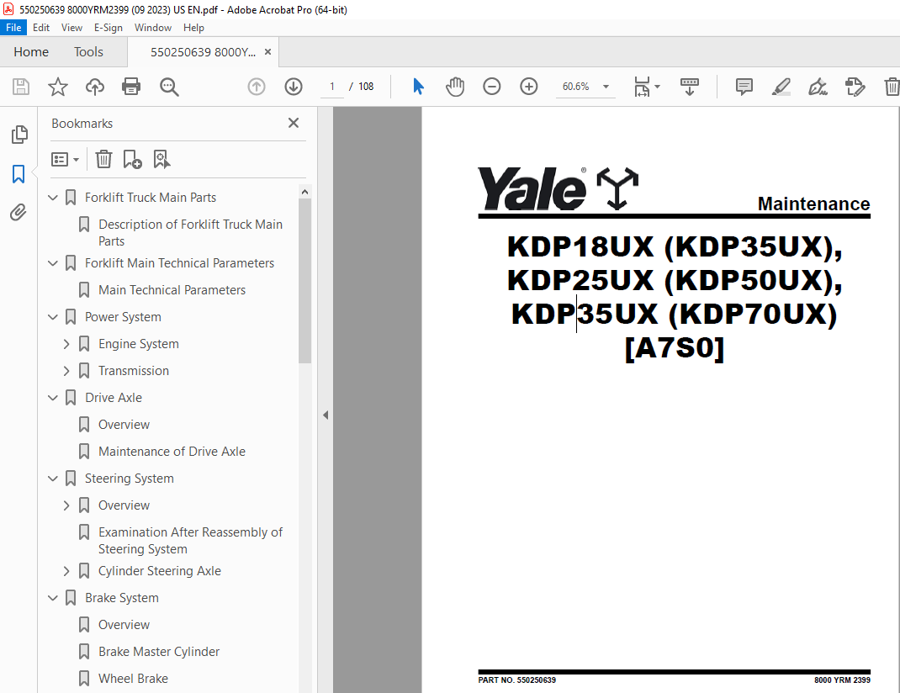The width and height of the screenshot is (900, 693).
Task: Open the View menu
Action: (x=71, y=28)
